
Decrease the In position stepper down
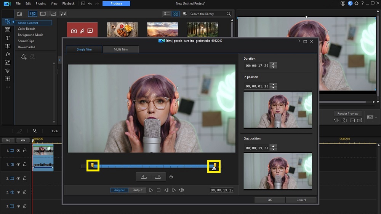point(273,87)
